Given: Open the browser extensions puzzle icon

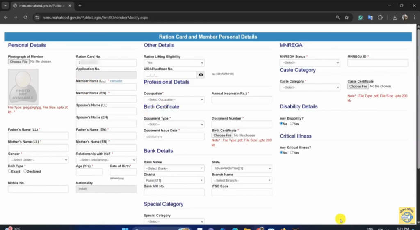Looking at the screenshot, I should (380, 18).
